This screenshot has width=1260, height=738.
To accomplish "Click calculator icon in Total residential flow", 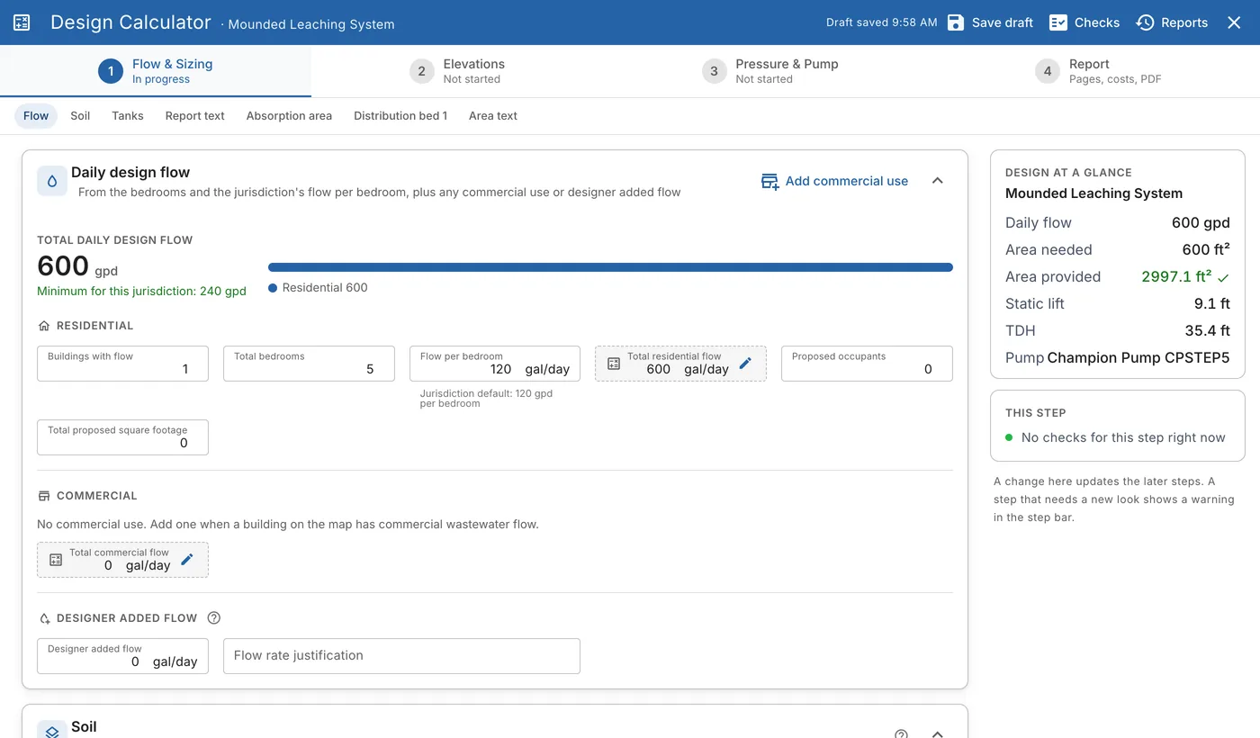I will [x=614, y=364].
